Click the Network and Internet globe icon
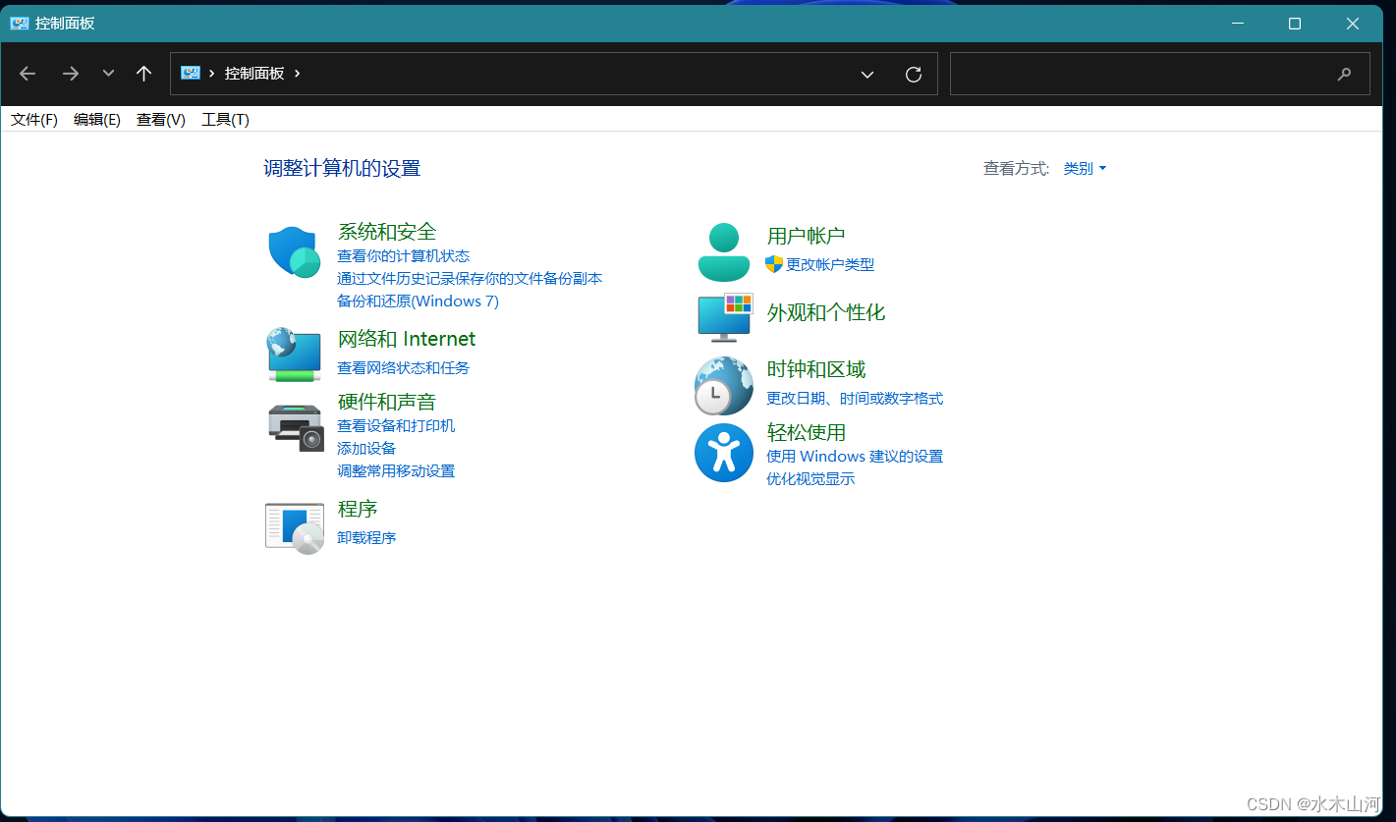The height and width of the screenshot is (822, 1396). pos(295,355)
